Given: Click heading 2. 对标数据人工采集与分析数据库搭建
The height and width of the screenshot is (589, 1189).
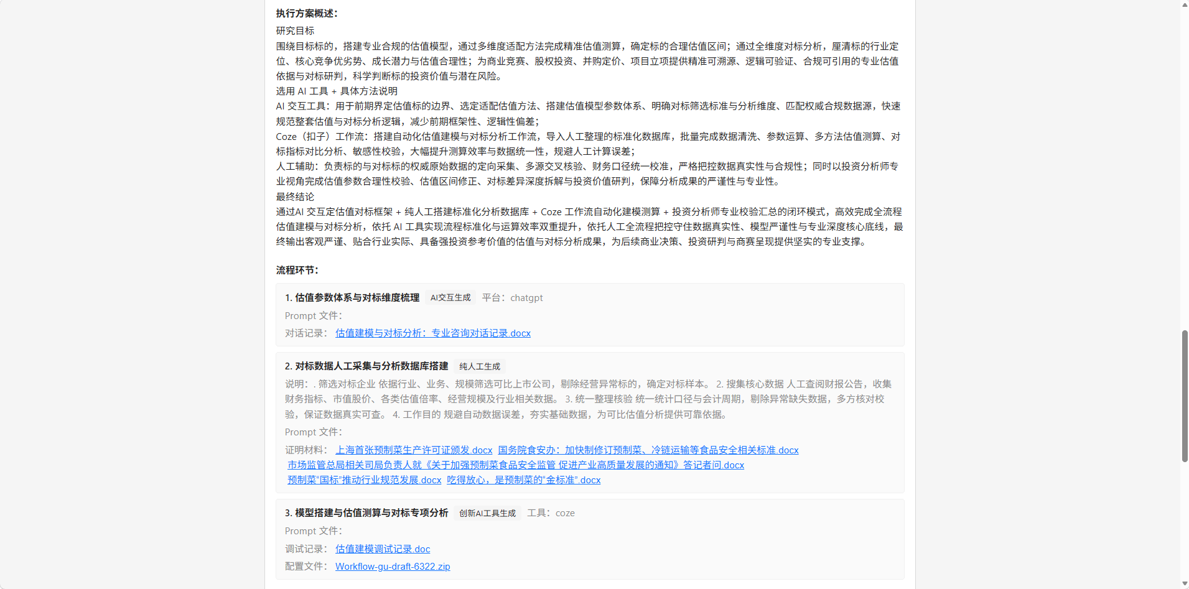Looking at the screenshot, I should [366, 366].
